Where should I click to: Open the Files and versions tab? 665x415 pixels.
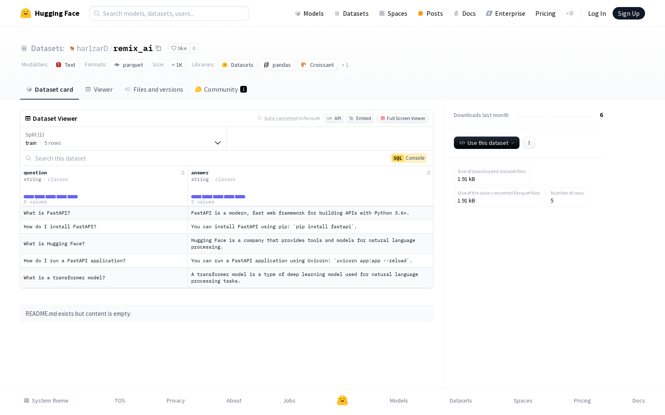pos(154,90)
